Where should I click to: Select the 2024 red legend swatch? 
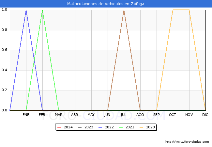[x=59, y=127]
